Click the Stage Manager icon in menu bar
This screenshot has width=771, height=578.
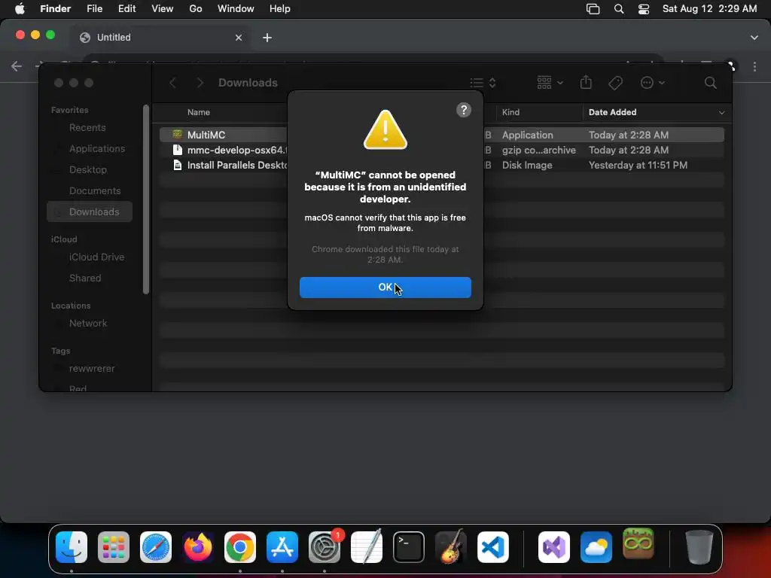click(593, 9)
